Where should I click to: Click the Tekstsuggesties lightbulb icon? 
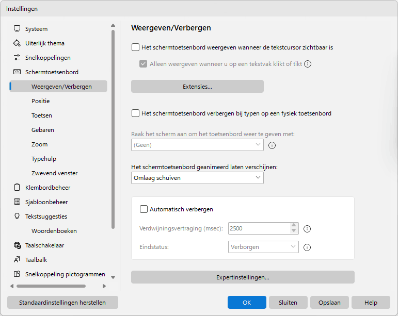tap(17, 216)
